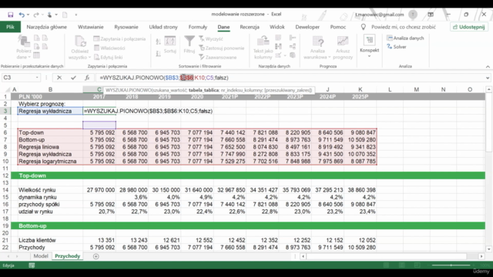Click the zoom slider in status bar

[x=451, y=265]
